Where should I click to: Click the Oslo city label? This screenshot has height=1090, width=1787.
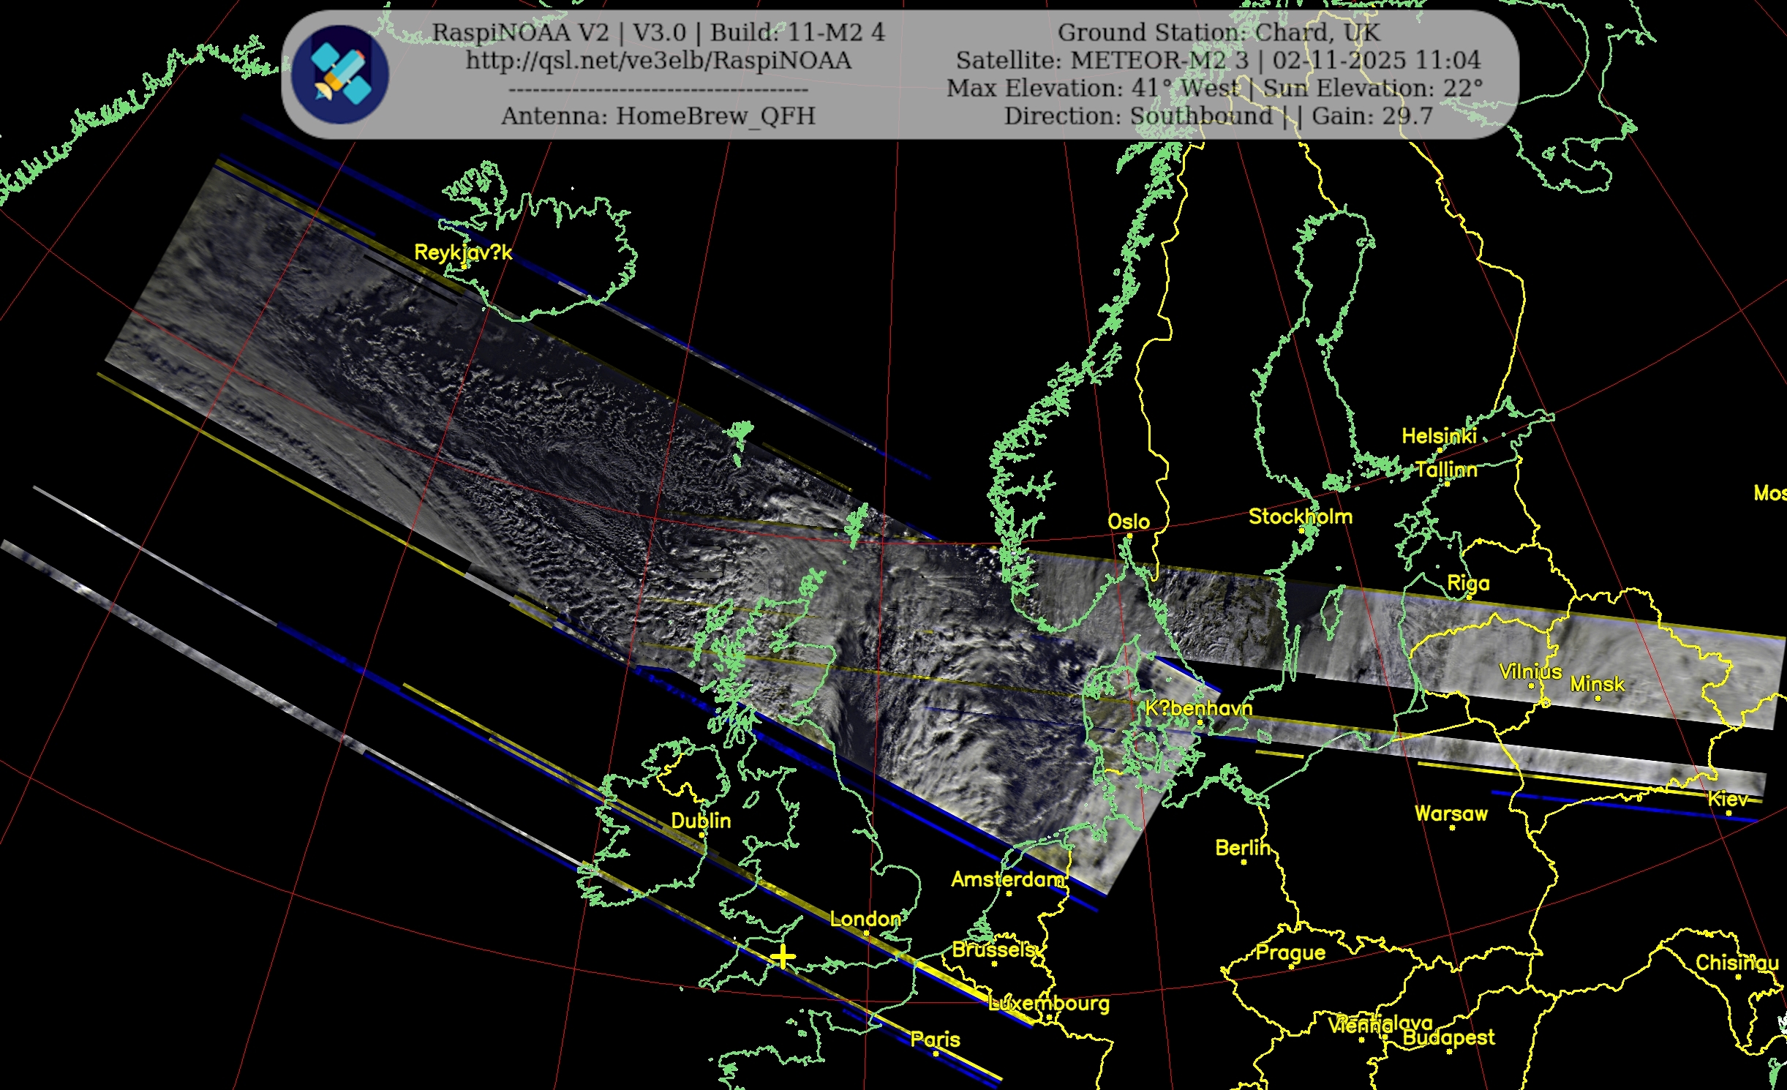point(1128,522)
